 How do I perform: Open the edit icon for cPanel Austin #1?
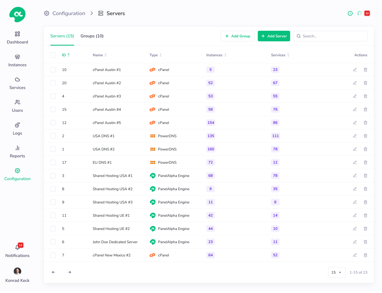pos(355,69)
